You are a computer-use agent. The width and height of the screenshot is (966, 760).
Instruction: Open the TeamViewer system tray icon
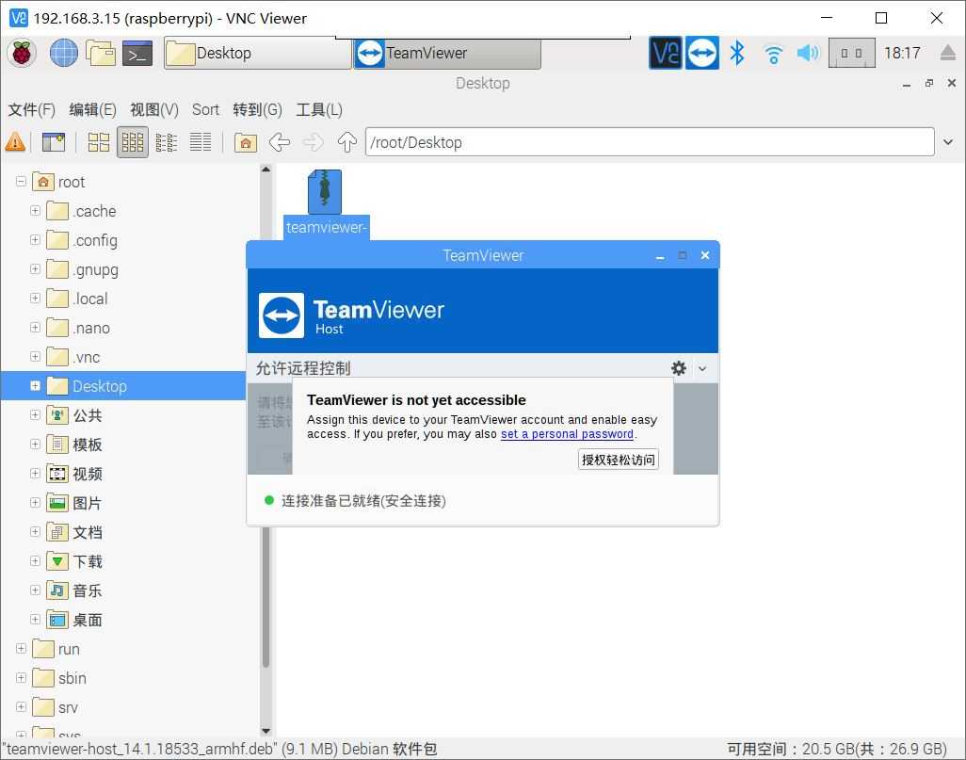click(702, 53)
